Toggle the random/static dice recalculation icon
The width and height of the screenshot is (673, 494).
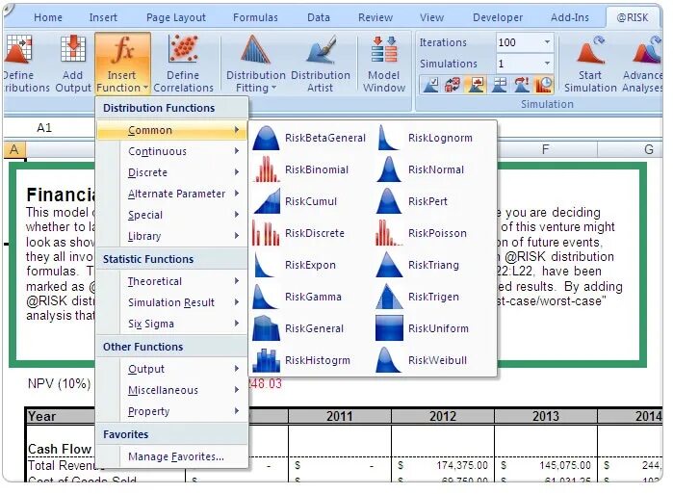point(453,84)
